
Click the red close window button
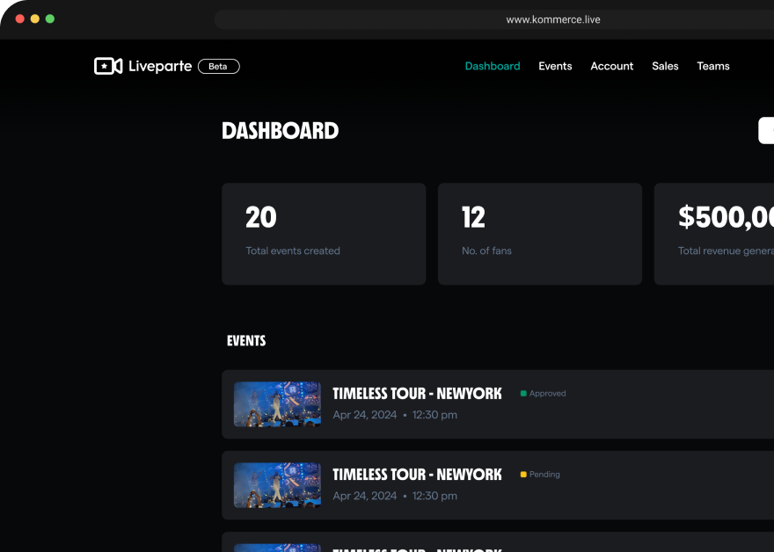pos(20,18)
